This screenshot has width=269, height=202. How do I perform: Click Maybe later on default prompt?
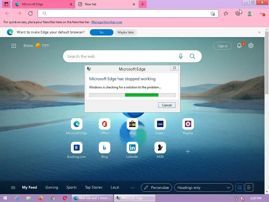tap(126, 32)
